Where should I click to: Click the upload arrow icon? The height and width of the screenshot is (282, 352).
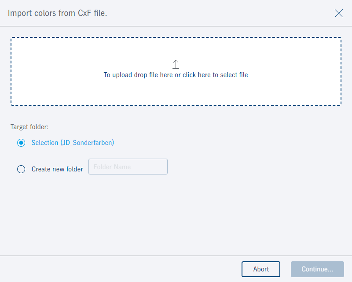pyautogui.click(x=176, y=64)
